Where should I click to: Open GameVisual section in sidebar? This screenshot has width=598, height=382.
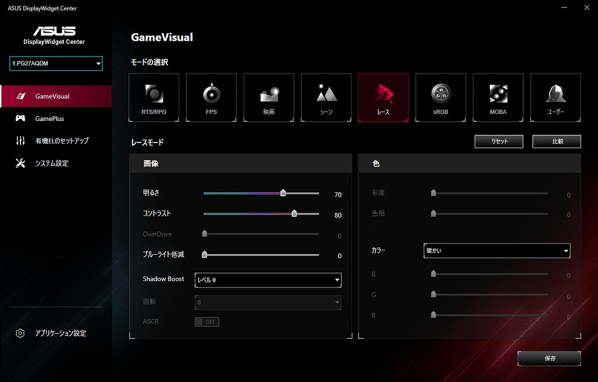coord(55,96)
